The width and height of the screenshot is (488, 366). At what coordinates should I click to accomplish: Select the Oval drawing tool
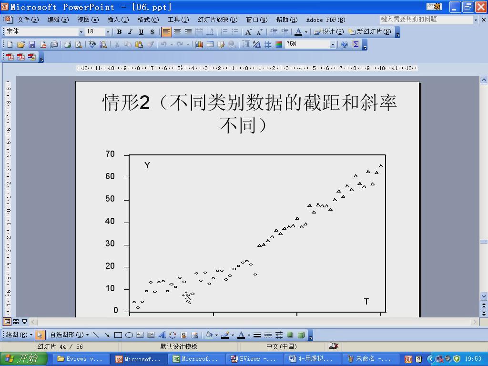pyautogui.click(x=129, y=335)
